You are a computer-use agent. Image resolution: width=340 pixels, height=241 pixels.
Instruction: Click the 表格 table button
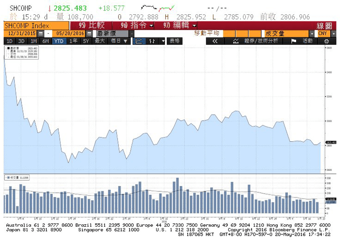(x=174, y=41)
